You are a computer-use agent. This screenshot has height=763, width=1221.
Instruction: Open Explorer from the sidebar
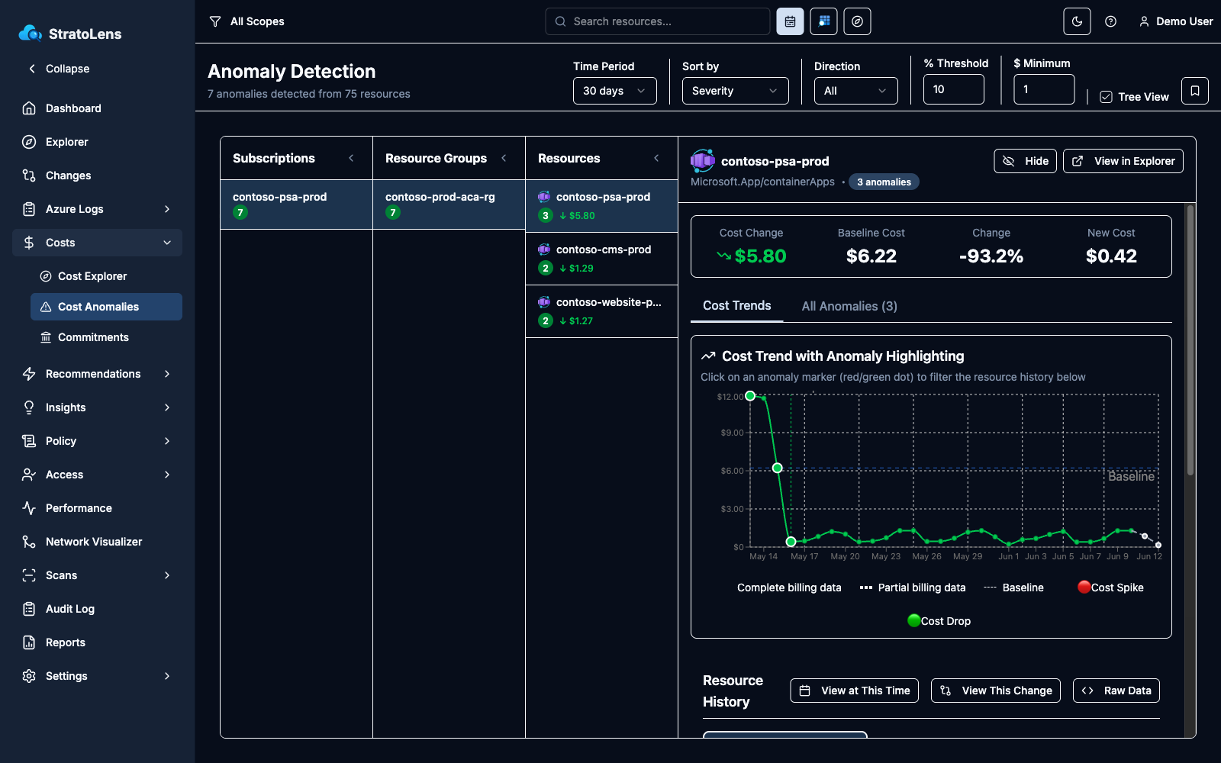click(97, 142)
